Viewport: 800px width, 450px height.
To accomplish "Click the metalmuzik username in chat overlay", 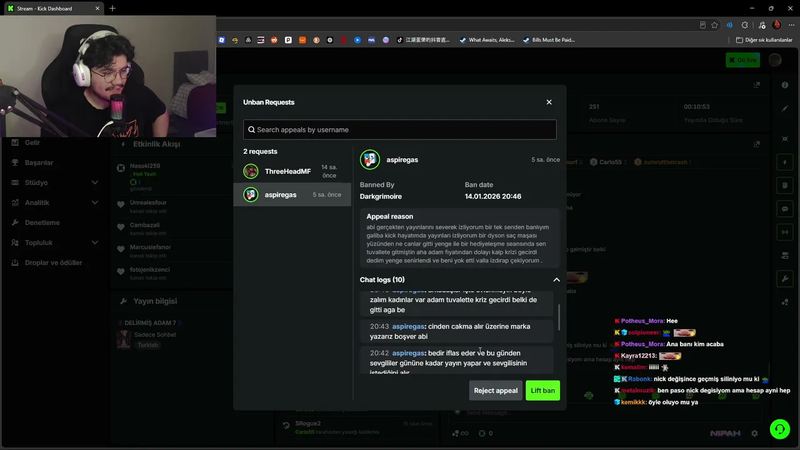I will coord(638,391).
